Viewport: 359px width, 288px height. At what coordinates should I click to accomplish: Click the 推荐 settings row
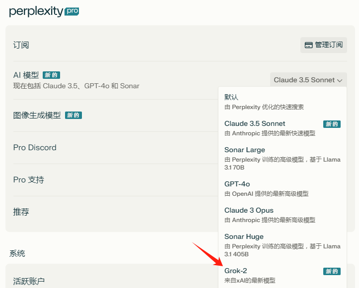[116, 212]
